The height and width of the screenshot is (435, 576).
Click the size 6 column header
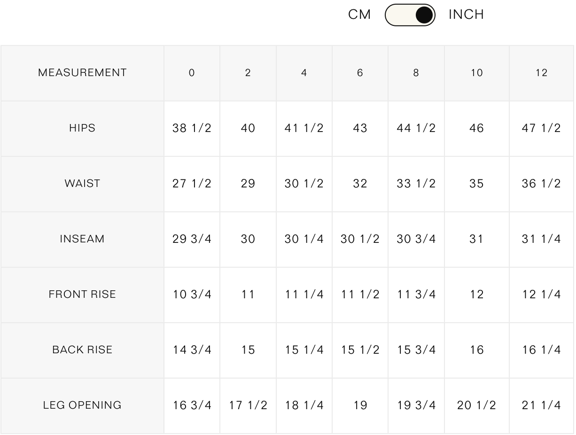(360, 73)
